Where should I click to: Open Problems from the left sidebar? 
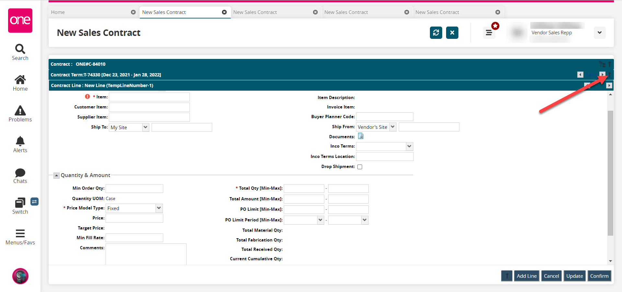(x=20, y=114)
